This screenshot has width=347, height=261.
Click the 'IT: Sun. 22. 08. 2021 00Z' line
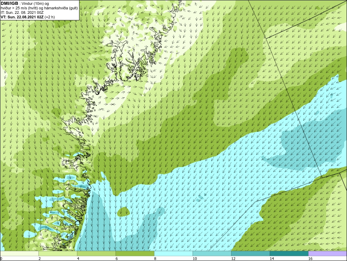point(22,12)
